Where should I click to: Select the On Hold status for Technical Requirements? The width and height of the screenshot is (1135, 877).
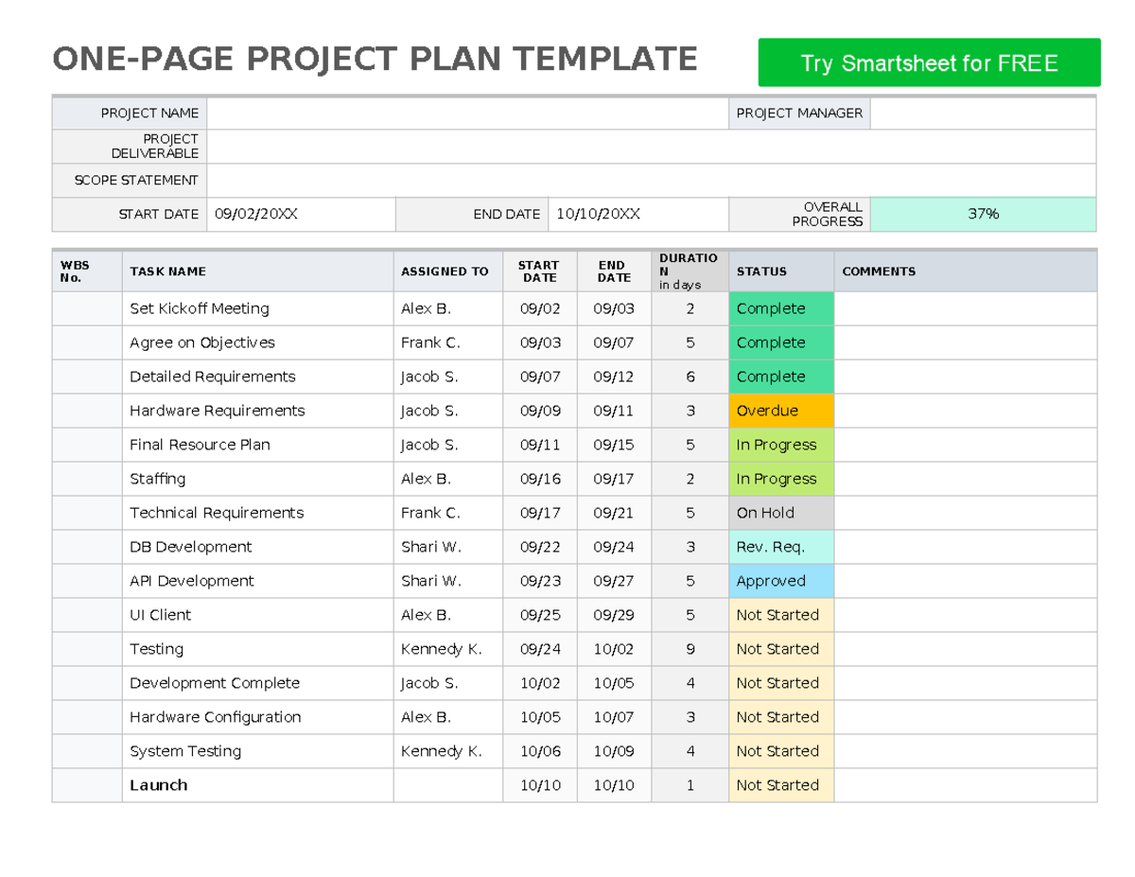[x=780, y=513]
